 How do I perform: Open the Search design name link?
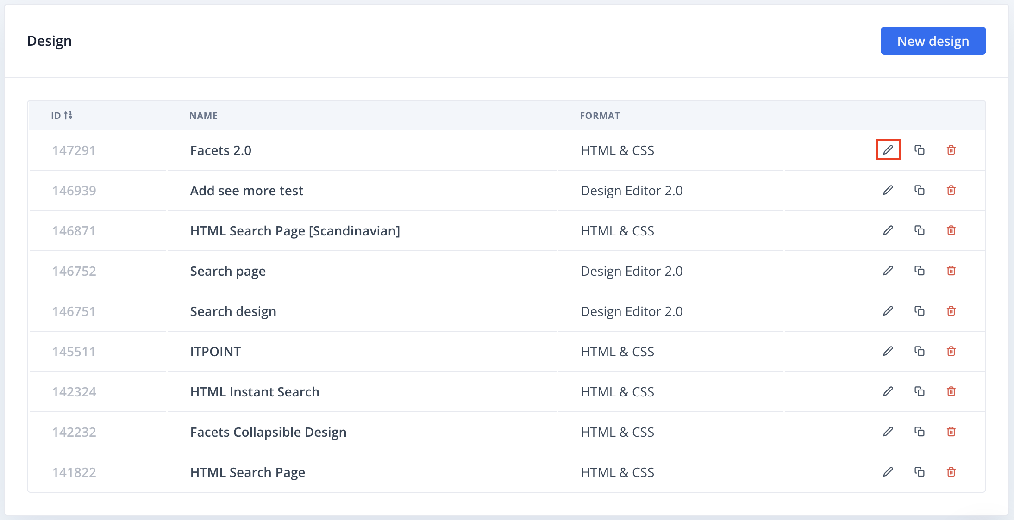tap(233, 311)
